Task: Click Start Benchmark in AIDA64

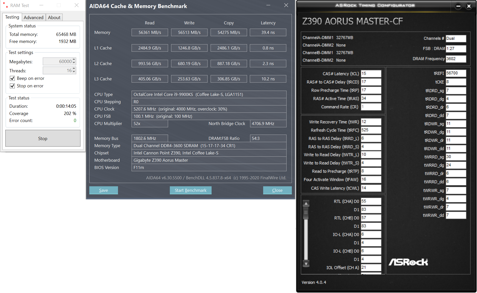Action: coord(190,190)
